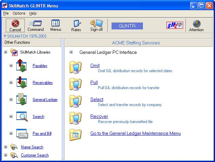Click the Cancel toolbar button
Viewport: 215px width, 162px height.
click(15, 25)
